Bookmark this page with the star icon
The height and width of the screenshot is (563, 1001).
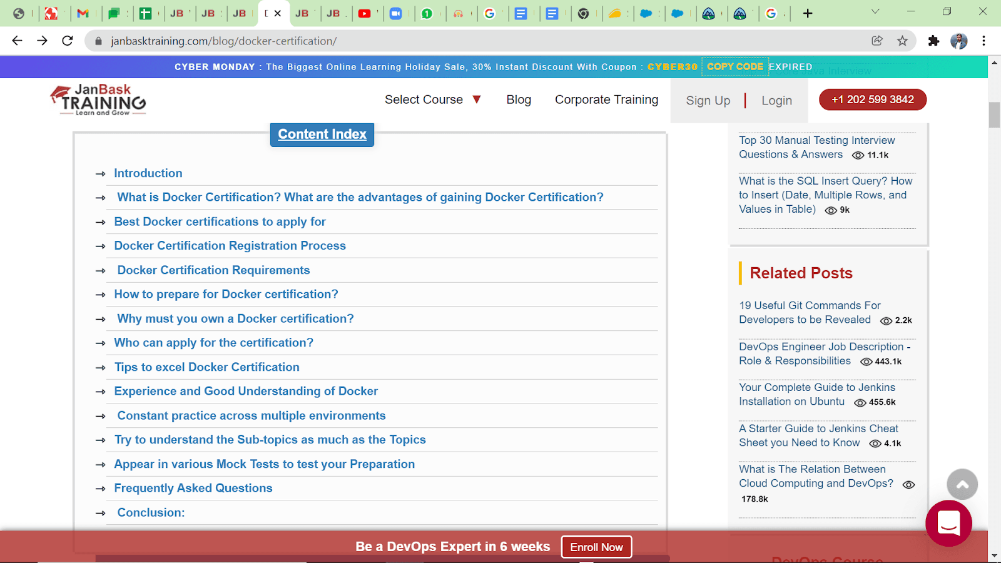(x=902, y=41)
